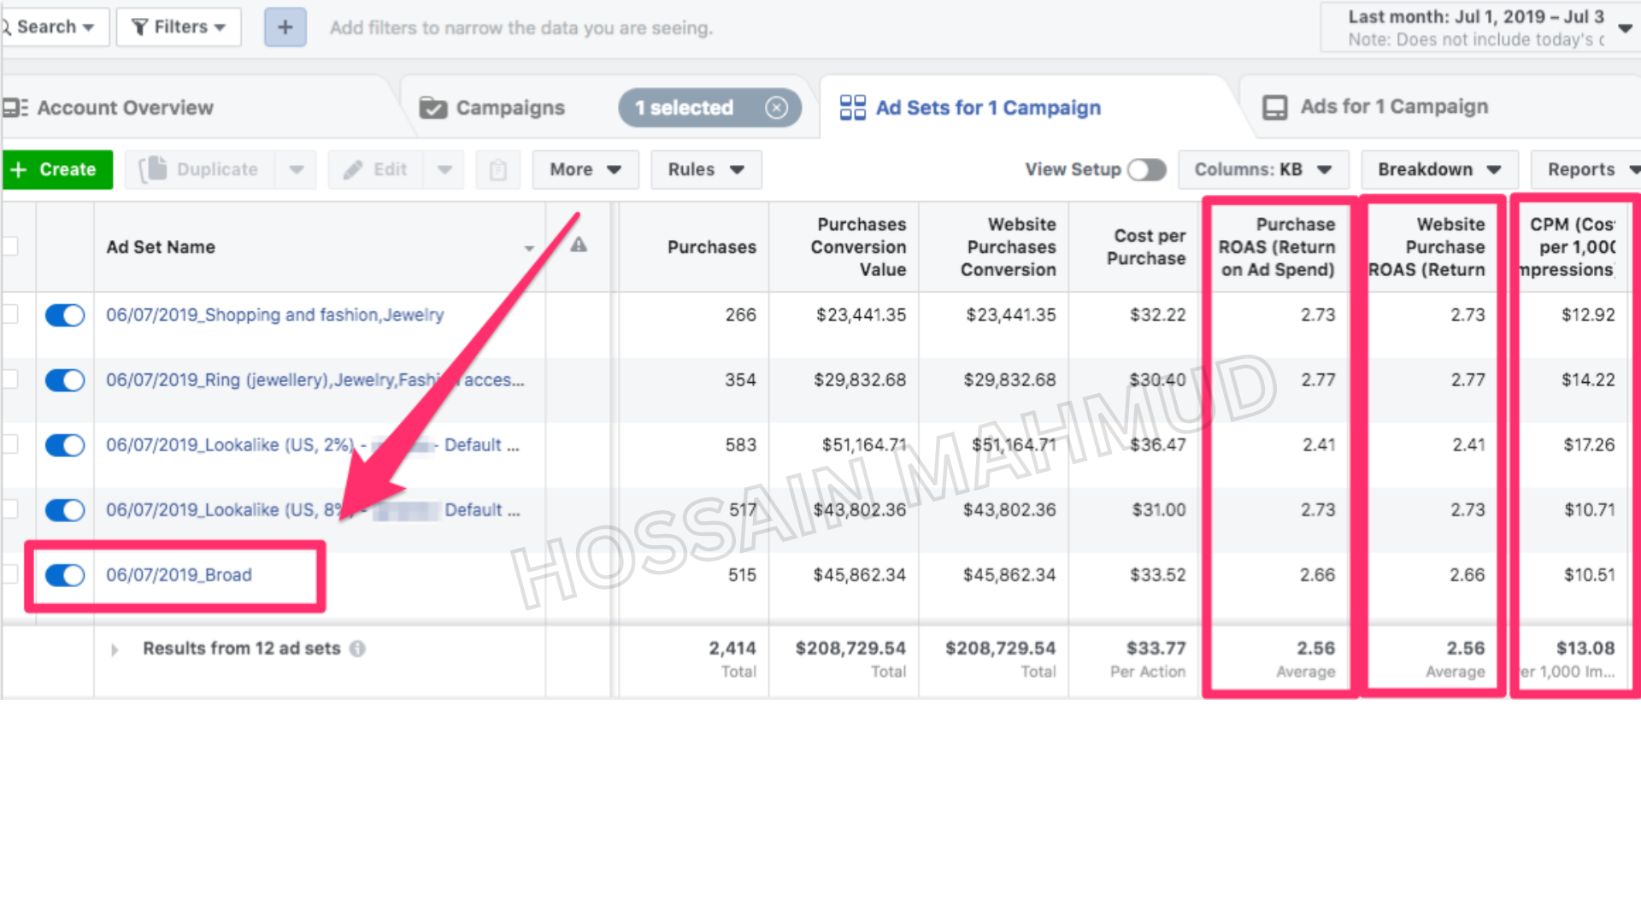
Task: Open the Duplicate dropdown arrow
Action: click(297, 170)
